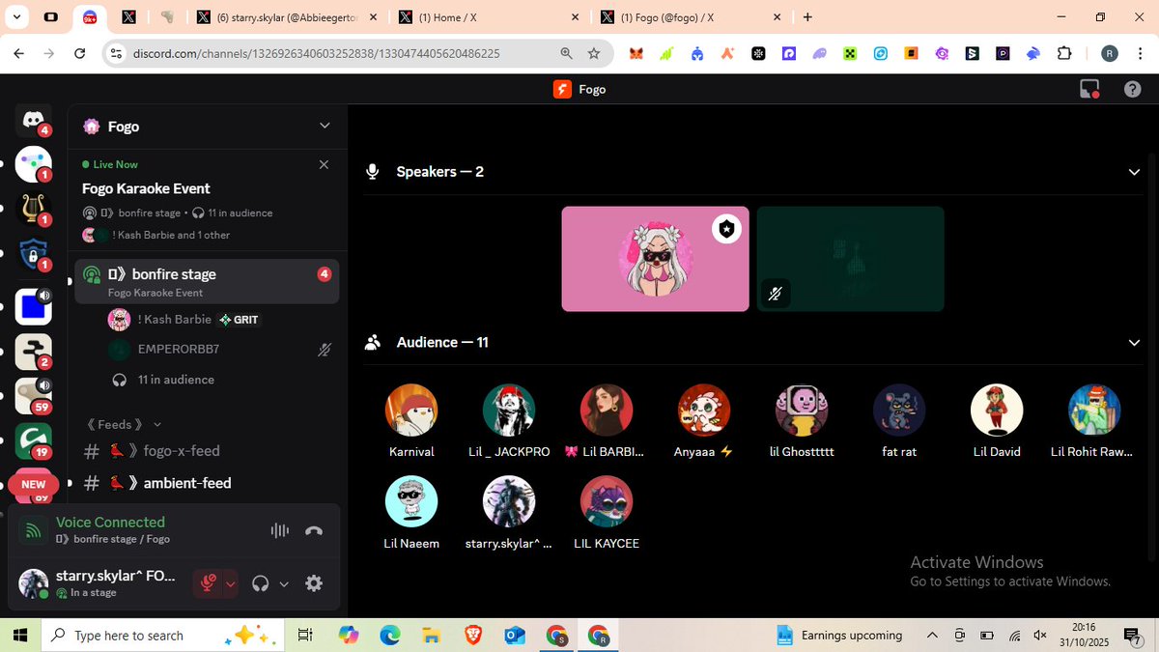1159x652 pixels.
Task: Collapse the Speakers section chevron
Action: 1134,172
